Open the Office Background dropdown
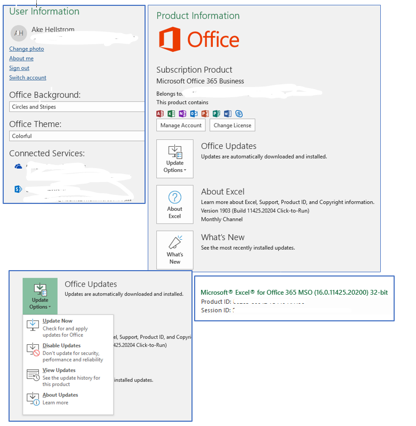Screen dimensions: 416x426 click(77, 107)
